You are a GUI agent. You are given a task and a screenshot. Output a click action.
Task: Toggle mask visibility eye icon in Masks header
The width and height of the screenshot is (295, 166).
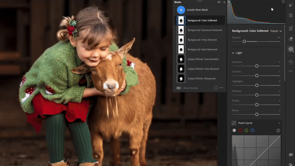[x=219, y=2]
